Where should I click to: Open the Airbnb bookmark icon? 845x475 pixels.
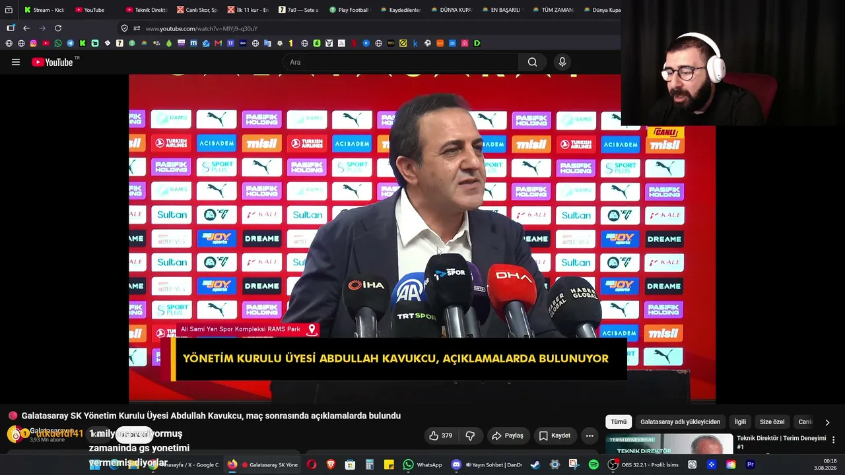pyautogui.click(x=465, y=44)
